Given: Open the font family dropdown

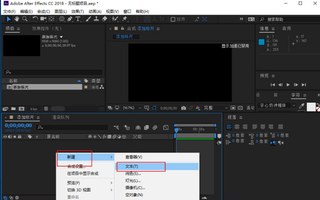Looking at the screenshot, I should [x=278, y=106].
